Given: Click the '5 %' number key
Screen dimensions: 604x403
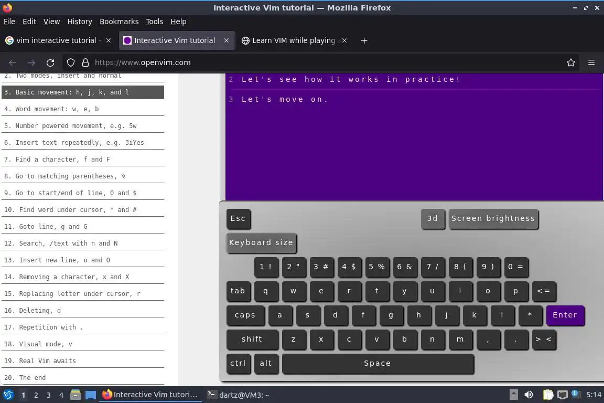Looking at the screenshot, I should tap(377, 267).
